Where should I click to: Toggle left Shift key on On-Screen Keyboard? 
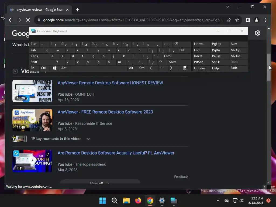pyautogui.click(x=42, y=62)
